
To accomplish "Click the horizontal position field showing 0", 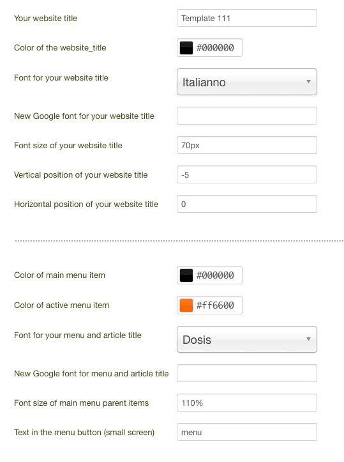I will 246,204.
